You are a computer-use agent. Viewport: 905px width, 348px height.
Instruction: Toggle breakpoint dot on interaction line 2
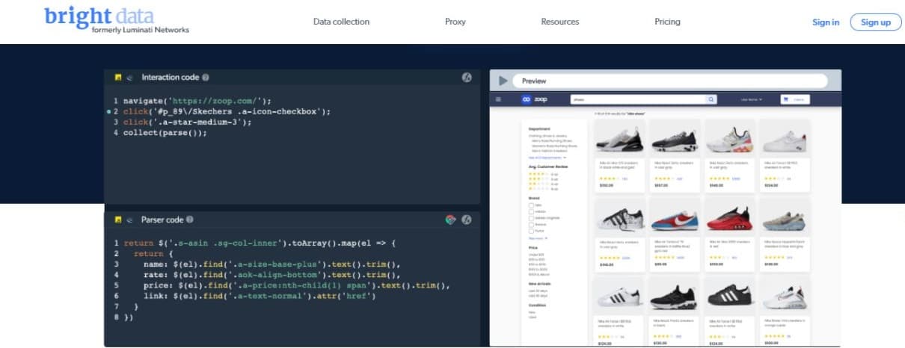pyautogui.click(x=109, y=111)
